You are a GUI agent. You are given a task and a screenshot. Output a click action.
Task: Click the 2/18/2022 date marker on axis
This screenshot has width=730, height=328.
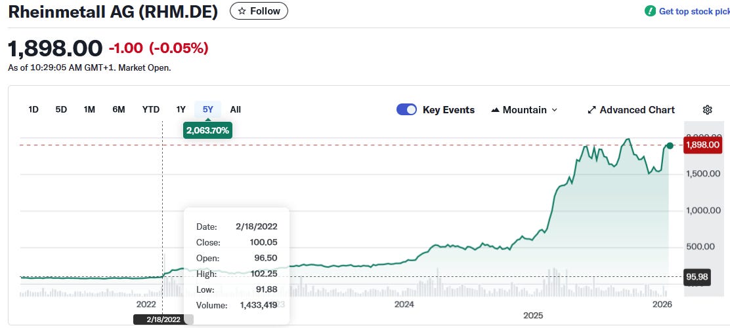tap(163, 319)
